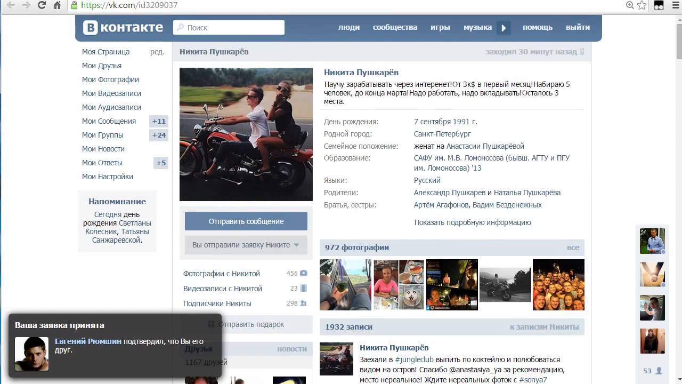
Task: Open Артём Агафонов sibling link
Action: pos(441,205)
